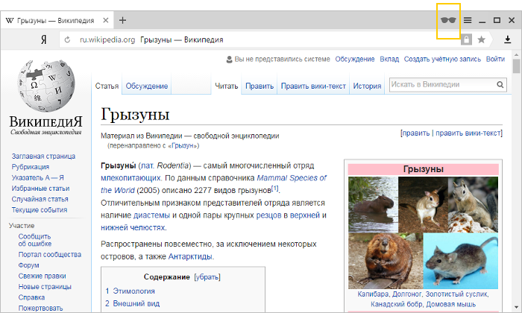Open Текущие события
Screen dimensions: 522x313
[40, 210]
